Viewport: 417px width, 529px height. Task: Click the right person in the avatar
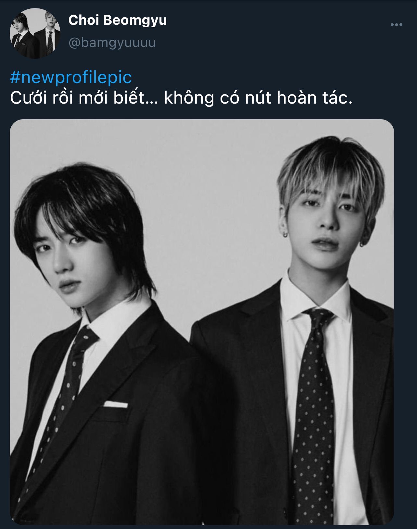(x=48, y=32)
